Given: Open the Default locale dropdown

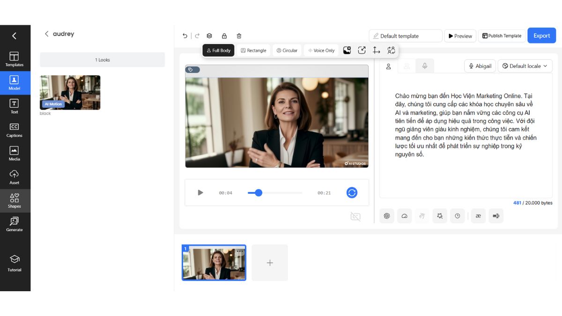Looking at the screenshot, I should coord(525,66).
